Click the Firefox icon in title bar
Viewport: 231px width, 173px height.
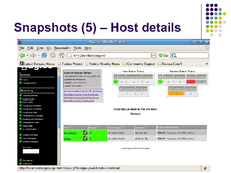pos(20,42)
